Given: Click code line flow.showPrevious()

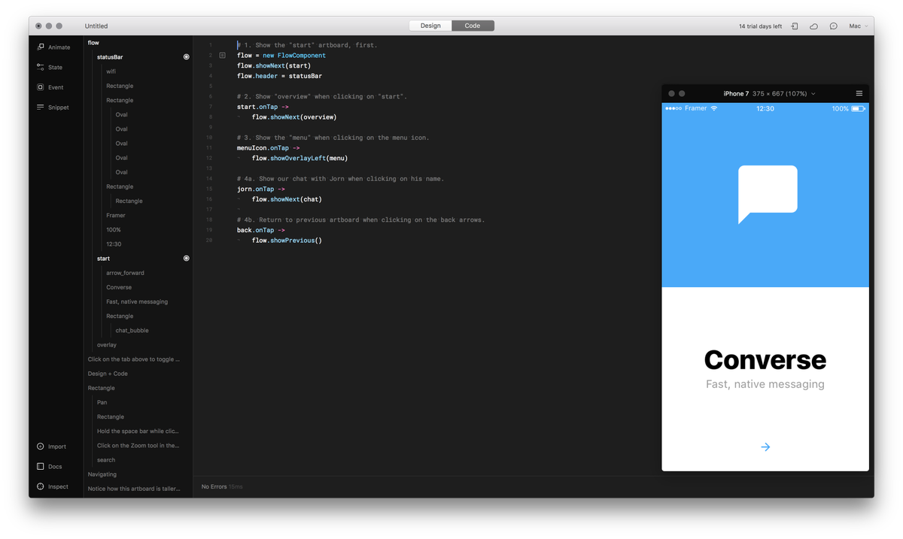Looking at the screenshot, I should [x=287, y=241].
